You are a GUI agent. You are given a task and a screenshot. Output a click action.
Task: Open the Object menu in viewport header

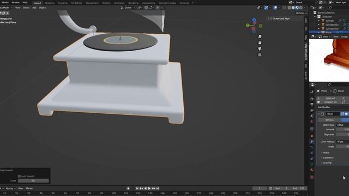(x=43, y=8)
